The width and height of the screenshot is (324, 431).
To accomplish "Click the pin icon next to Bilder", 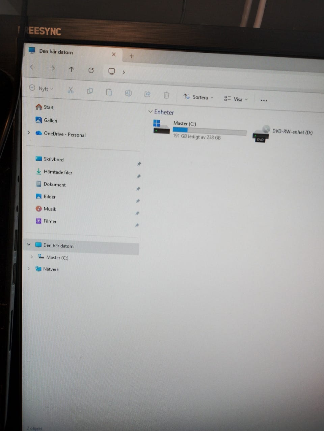I will click(138, 201).
